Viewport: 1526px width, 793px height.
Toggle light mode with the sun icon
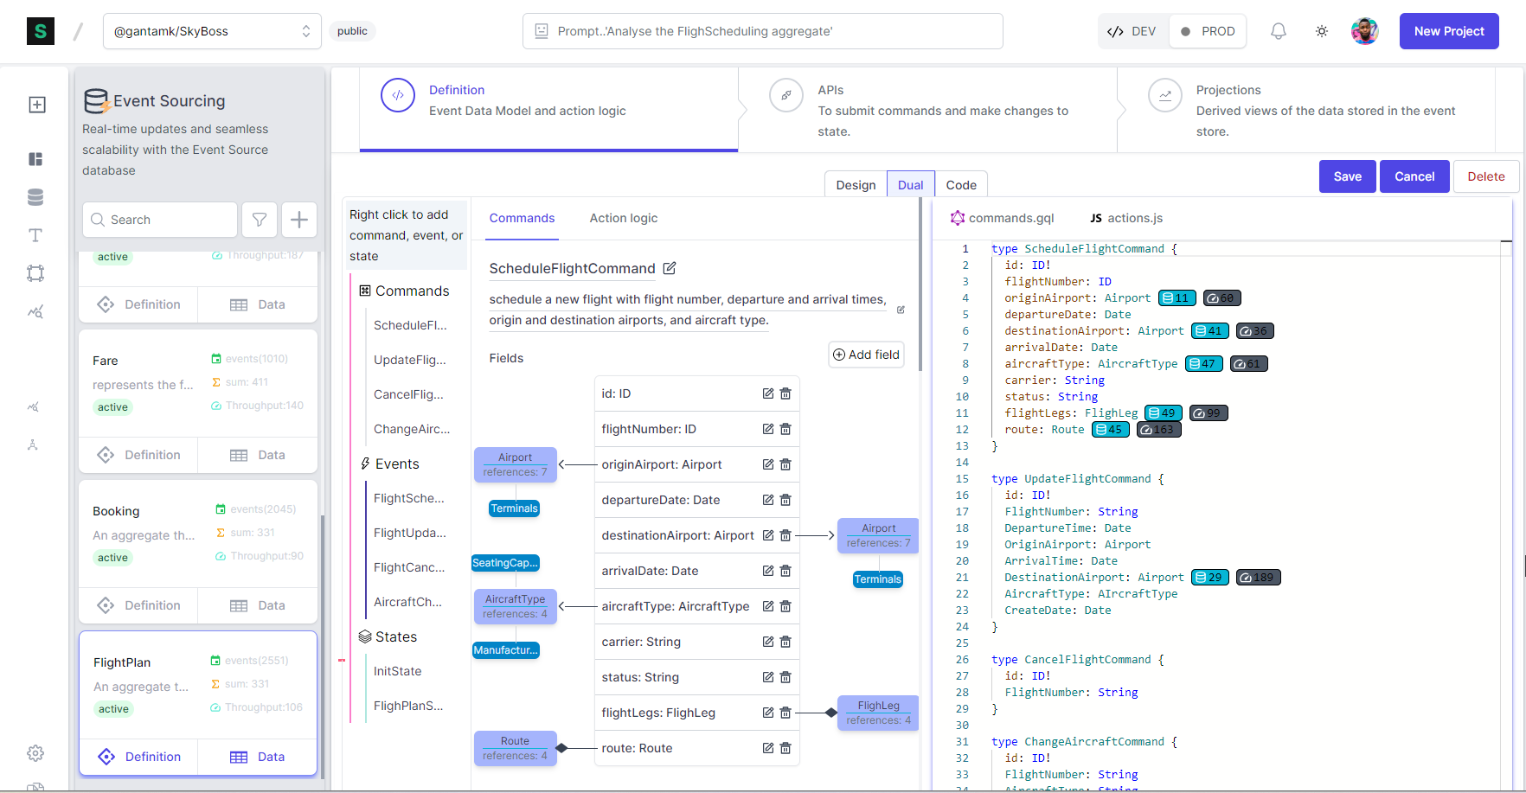tap(1322, 30)
